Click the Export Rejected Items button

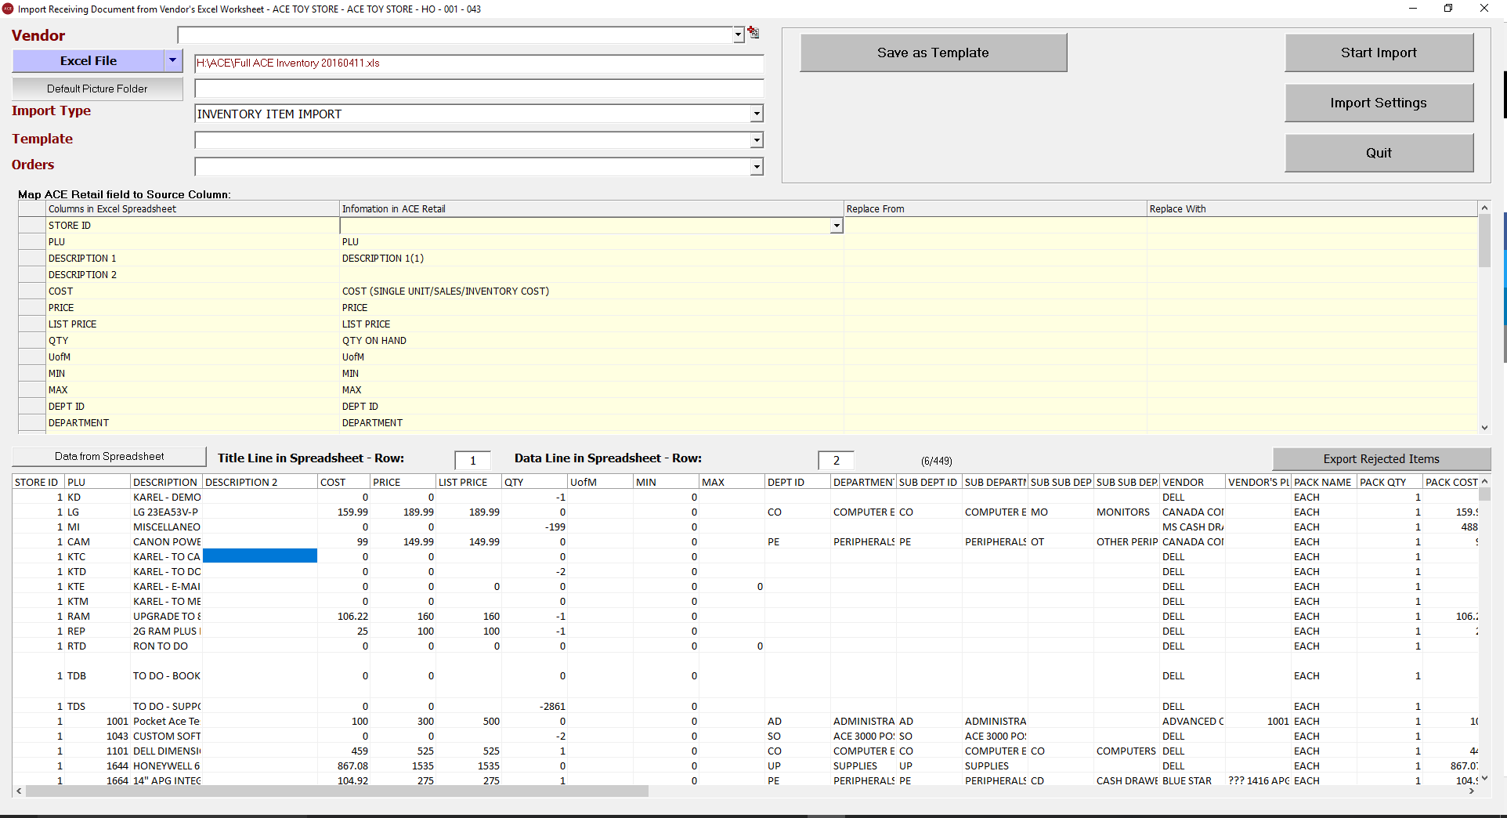click(x=1380, y=458)
